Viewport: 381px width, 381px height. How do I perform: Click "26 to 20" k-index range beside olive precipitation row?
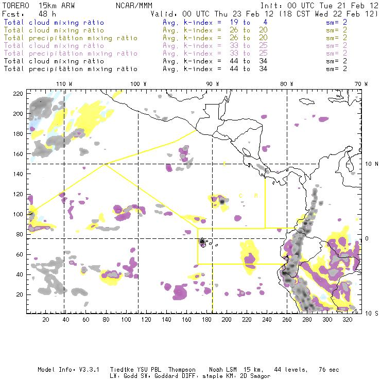(x=249, y=38)
